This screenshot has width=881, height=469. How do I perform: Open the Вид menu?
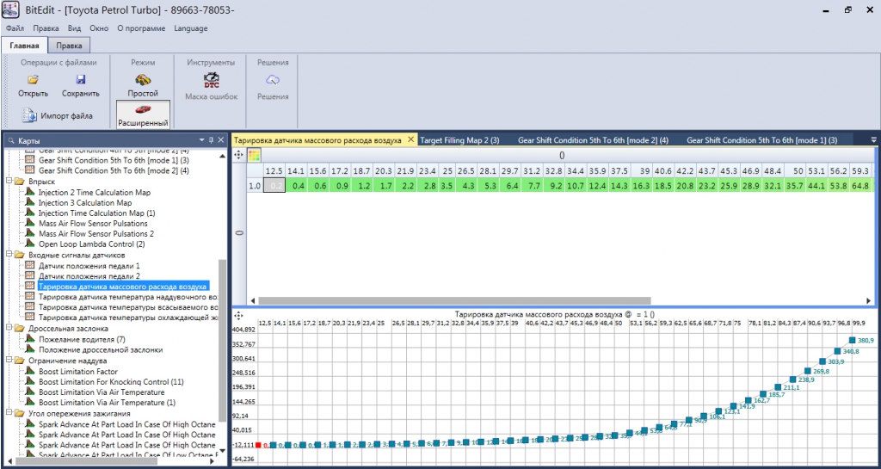coord(75,28)
